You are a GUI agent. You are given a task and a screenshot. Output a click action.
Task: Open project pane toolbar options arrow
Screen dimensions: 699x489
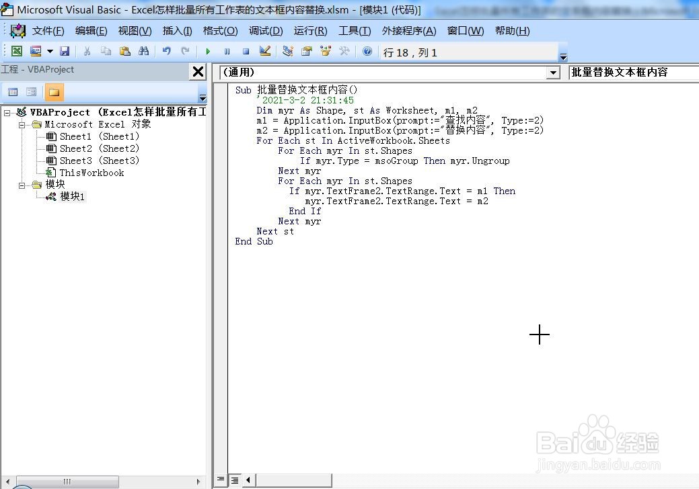(x=203, y=97)
